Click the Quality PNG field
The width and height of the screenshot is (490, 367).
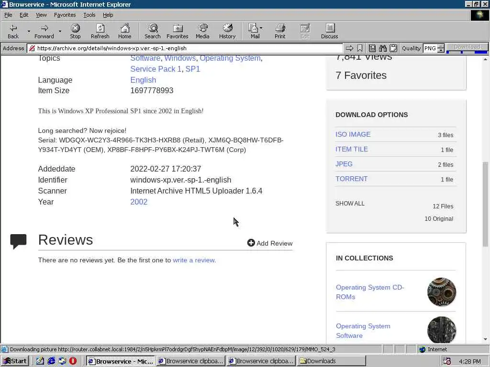point(430,48)
